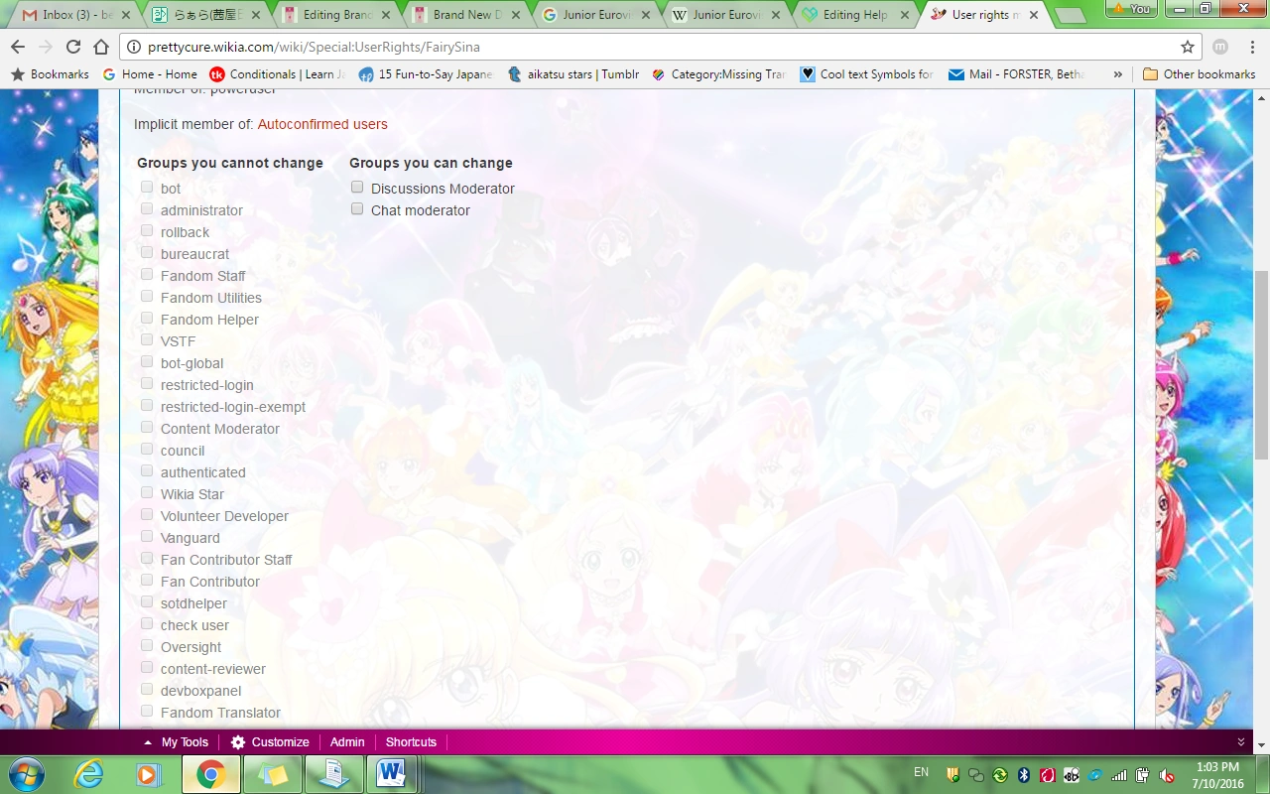Tick the Chat moderator checkbox
Viewport: 1270px width, 794px height.
point(357,209)
